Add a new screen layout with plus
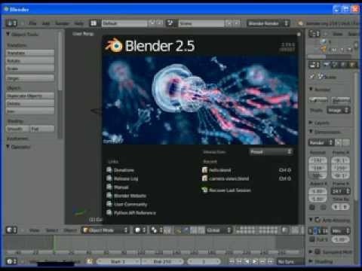 tap(152, 23)
